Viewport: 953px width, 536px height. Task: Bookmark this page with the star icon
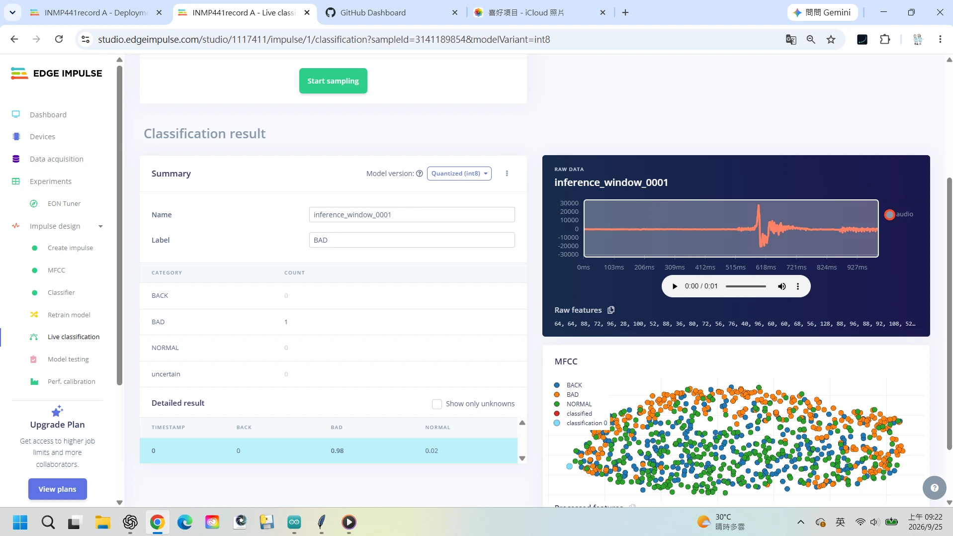[831, 39]
